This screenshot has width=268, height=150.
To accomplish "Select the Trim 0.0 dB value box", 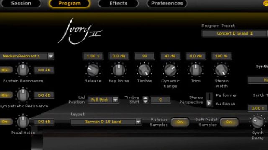I will point(196,56).
